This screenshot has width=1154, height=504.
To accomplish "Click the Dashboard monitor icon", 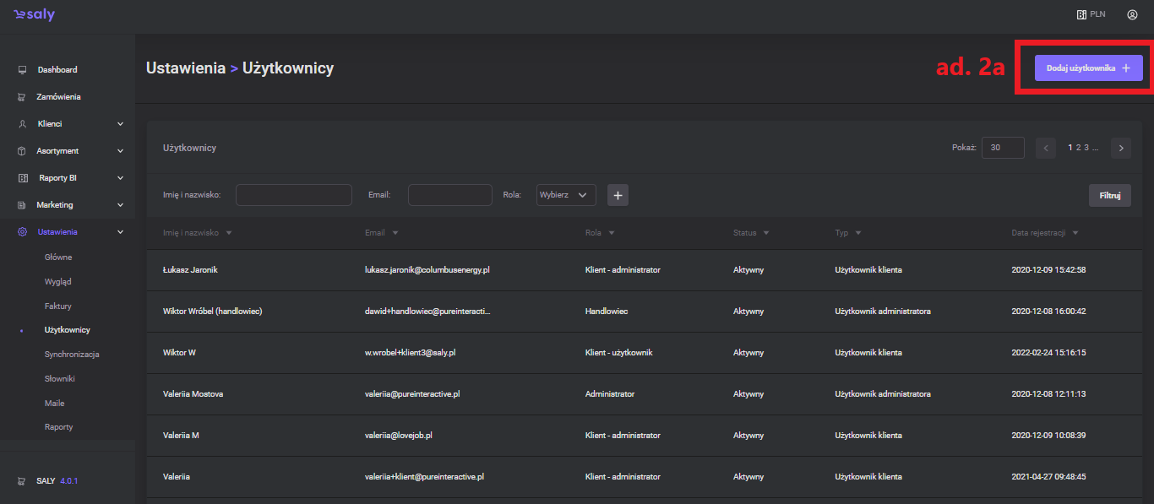I will click(22, 70).
